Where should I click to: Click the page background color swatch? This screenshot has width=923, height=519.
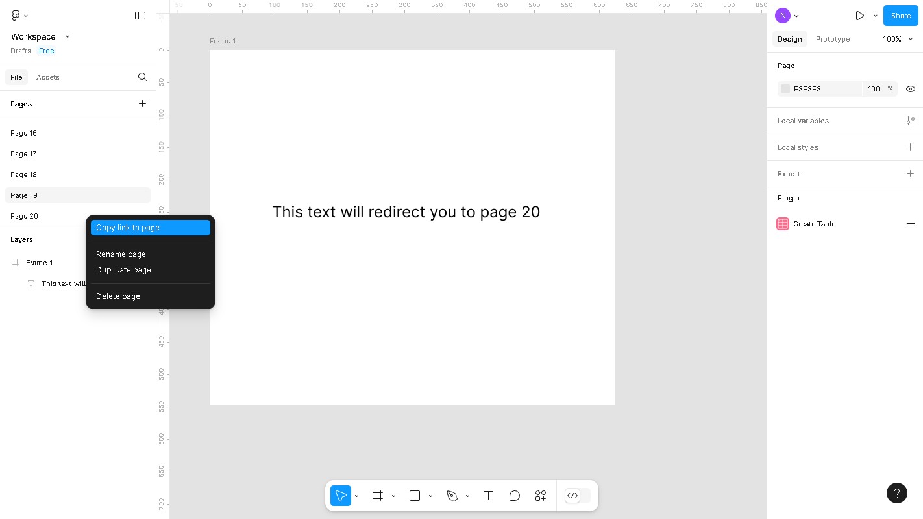click(785, 89)
